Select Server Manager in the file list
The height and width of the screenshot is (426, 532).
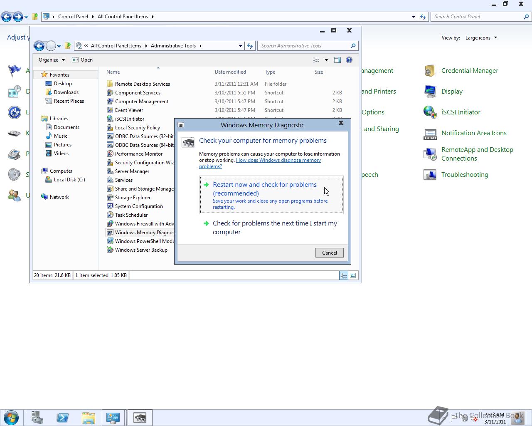point(132,171)
